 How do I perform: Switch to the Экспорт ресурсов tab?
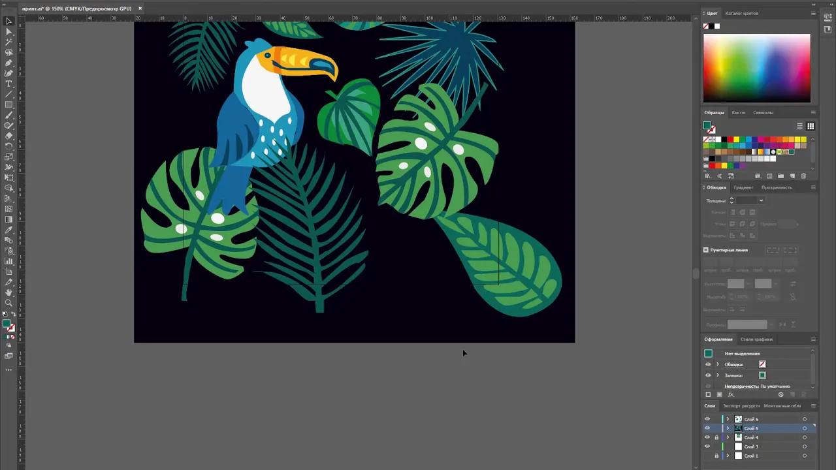point(741,405)
